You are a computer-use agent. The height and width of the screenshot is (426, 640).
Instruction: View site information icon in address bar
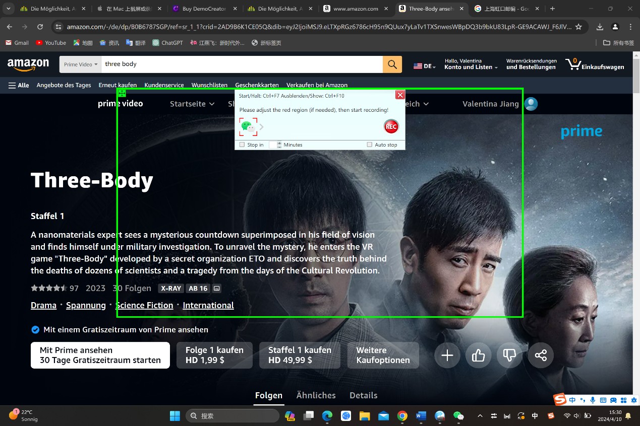(59, 27)
